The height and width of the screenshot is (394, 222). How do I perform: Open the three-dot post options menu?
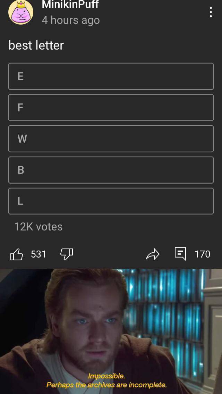[x=211, y=12]
